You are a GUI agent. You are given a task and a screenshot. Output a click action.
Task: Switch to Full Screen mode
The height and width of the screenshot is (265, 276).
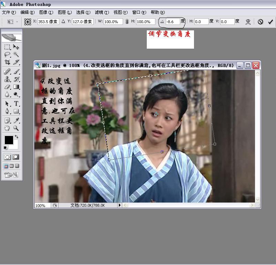(x=17, y=166)
